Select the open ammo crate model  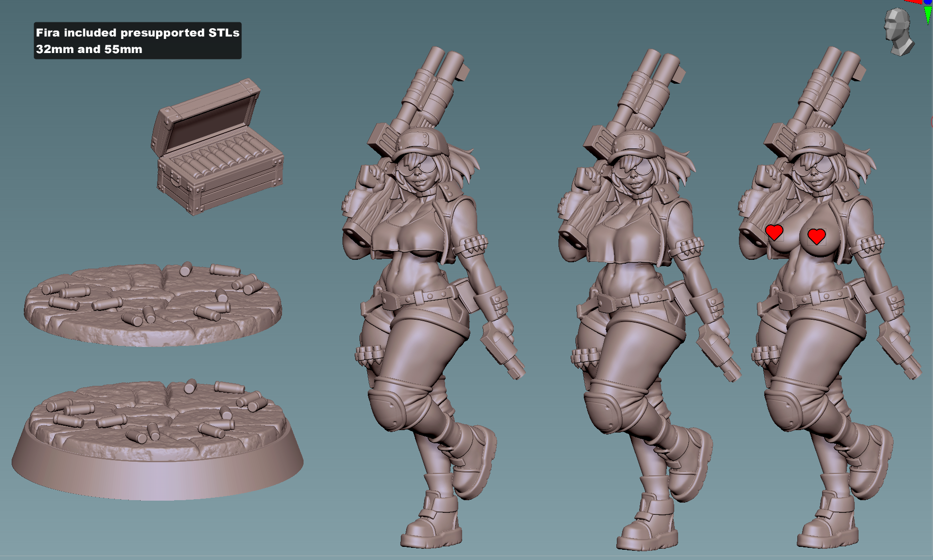tap(217, 147)
